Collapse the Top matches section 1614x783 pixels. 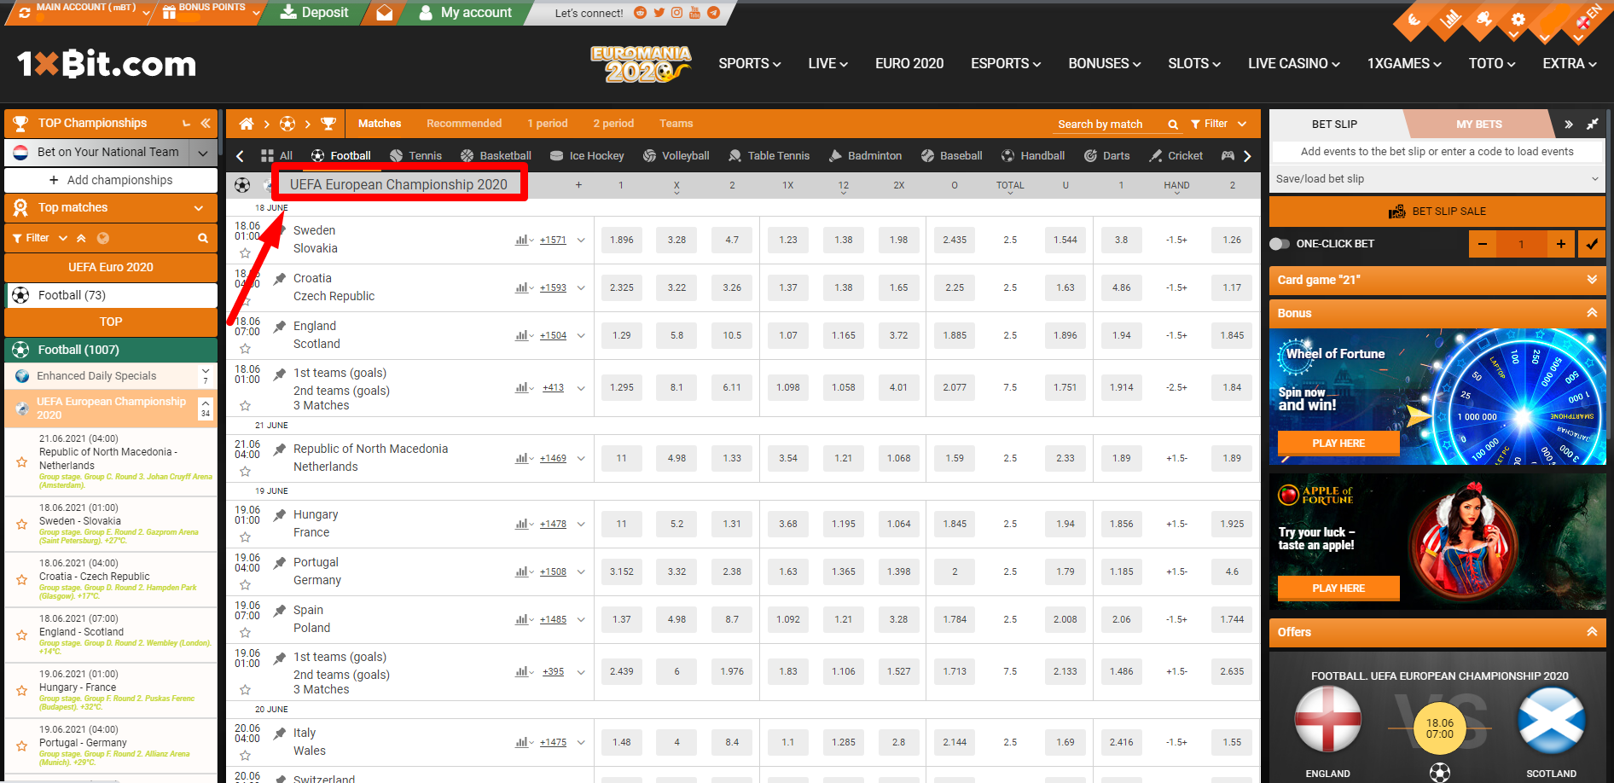click(x=199, y=208)
